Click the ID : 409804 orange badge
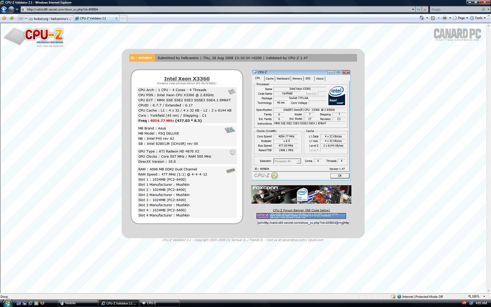The width and height of the screenshot is (491, 307). coord(142,58)
